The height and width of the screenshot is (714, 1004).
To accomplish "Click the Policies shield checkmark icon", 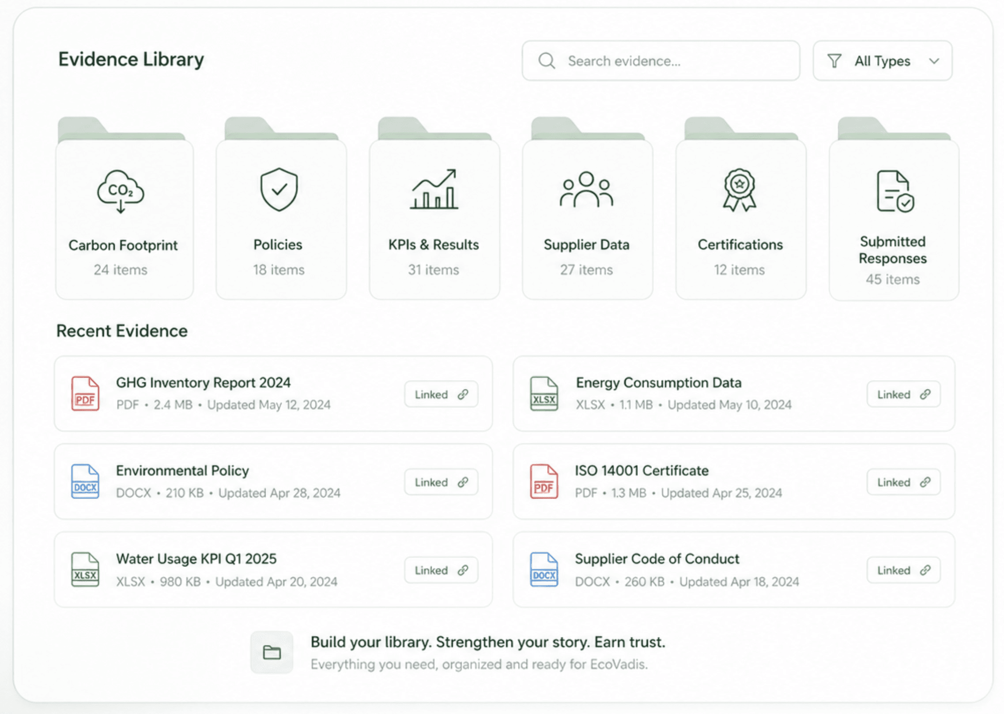I will pos(279,189).
